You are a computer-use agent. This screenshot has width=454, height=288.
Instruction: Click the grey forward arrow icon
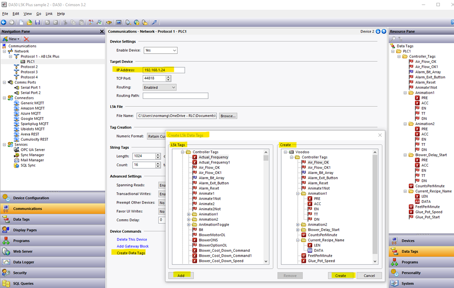tap(12, 22)
